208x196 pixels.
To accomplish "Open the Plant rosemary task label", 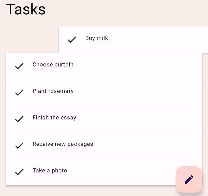I will 53,91.
